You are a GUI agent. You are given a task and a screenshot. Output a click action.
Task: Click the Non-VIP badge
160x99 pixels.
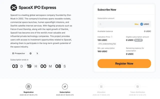pyautogui.click(x=138, y=40)
